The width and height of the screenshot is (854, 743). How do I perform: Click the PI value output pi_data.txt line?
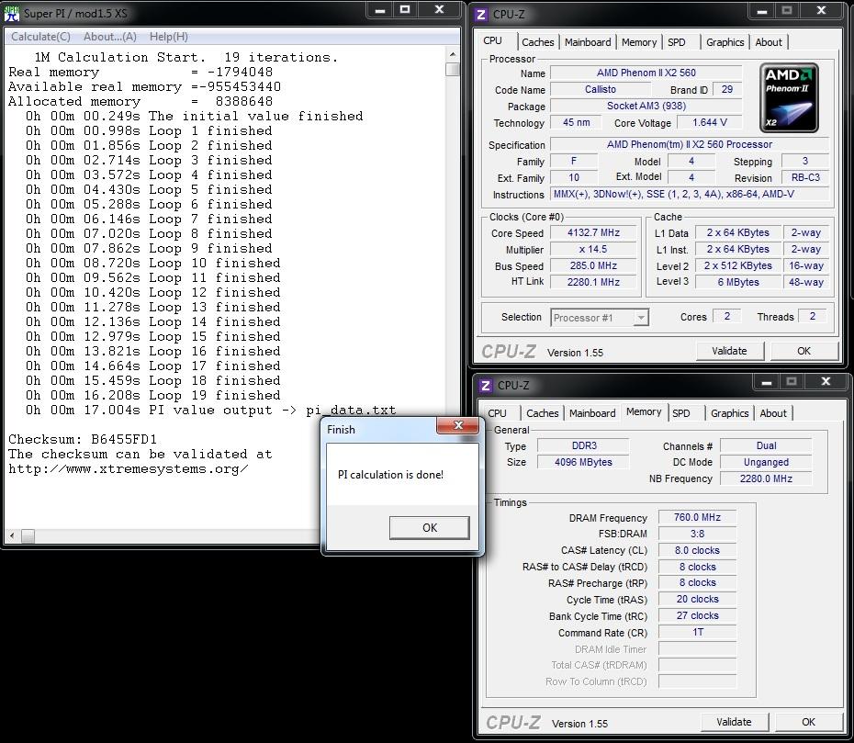click(x=211, y=411)
